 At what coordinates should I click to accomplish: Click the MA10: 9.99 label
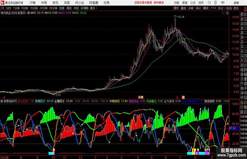[x=51, y=13]
